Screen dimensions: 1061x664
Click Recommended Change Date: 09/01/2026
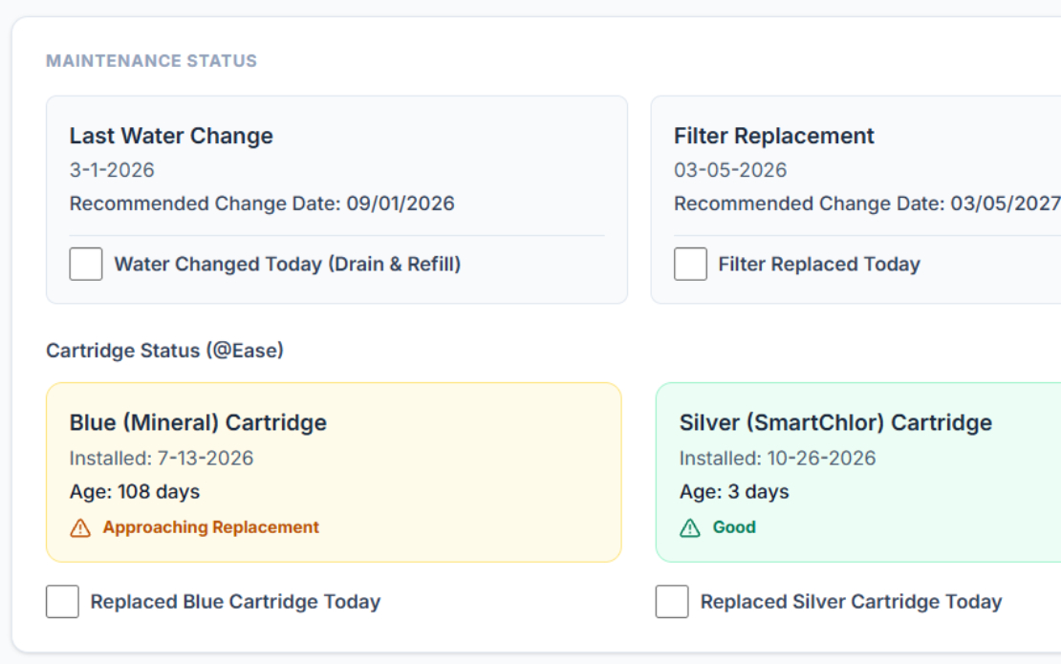(262, 203)
